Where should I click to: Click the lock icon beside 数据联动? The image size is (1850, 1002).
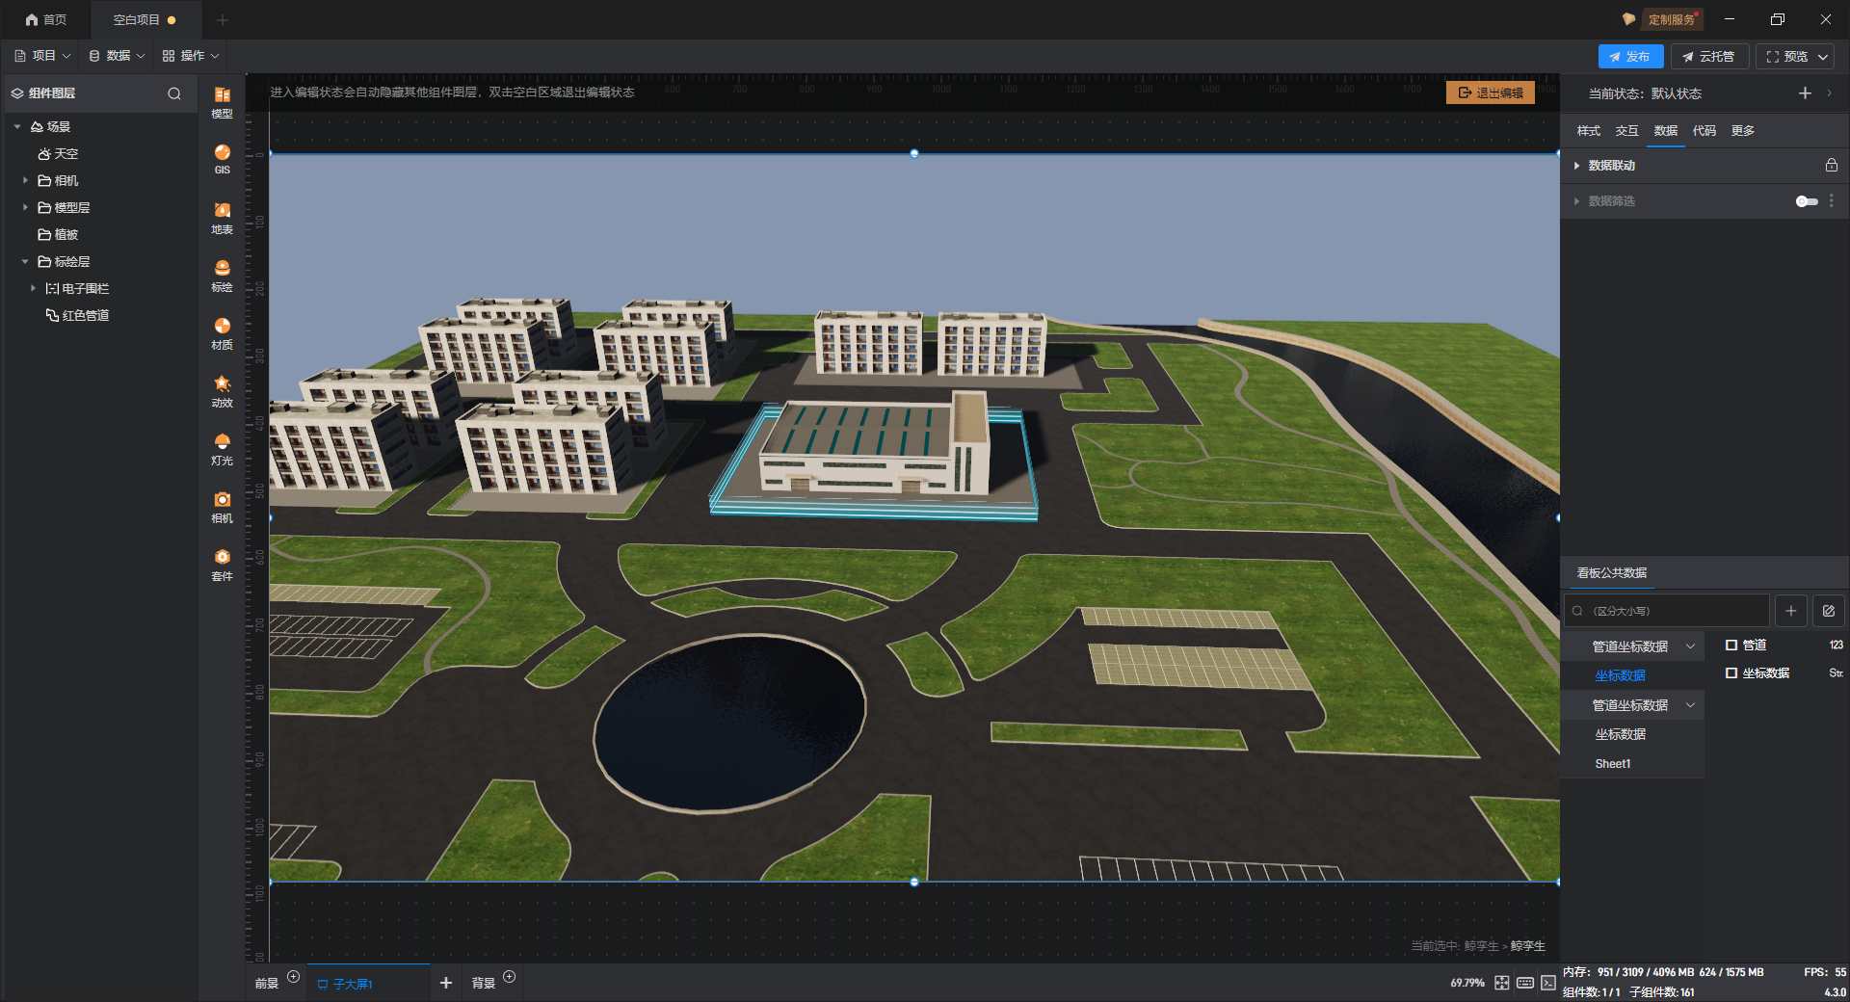(1831, 166)
